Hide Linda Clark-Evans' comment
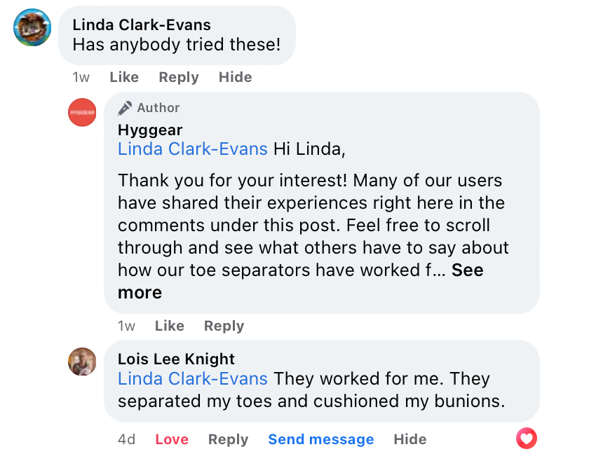This screenshot has width=589, height=454. click(x=235, y=77)
